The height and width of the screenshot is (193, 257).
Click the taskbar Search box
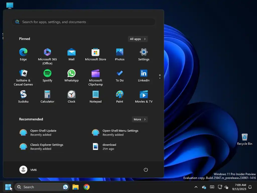tap(42, 187)
